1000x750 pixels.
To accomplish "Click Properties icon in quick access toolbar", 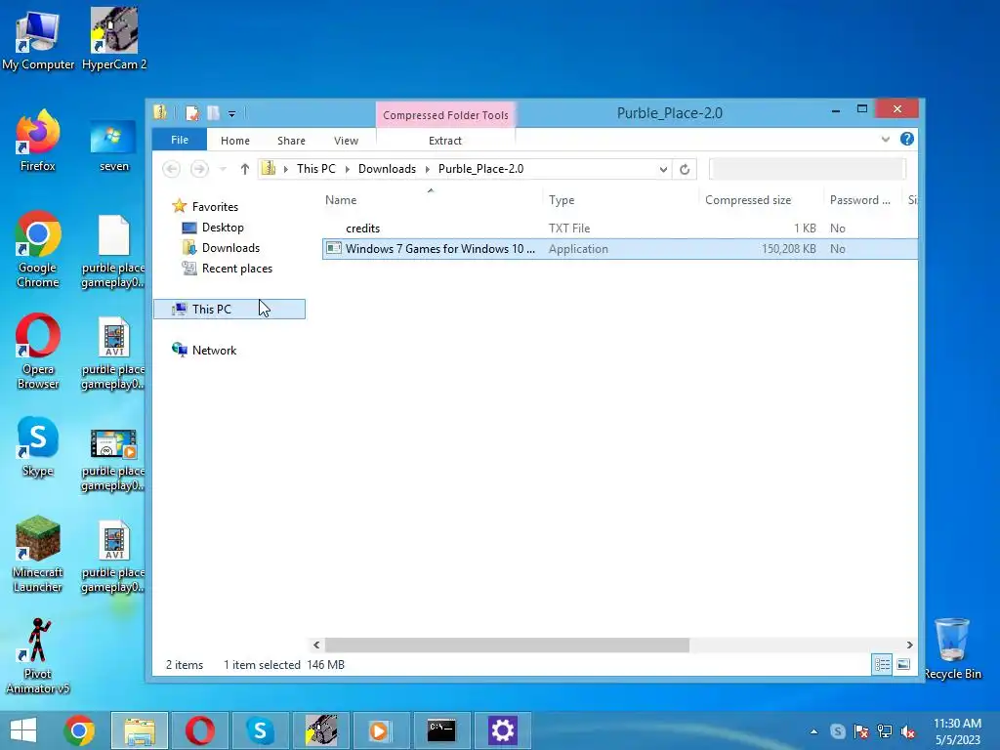I will coord(192,113).
